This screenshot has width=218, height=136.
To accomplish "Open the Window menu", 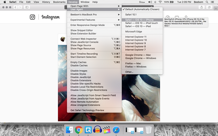I will click(x=85, y=2).
